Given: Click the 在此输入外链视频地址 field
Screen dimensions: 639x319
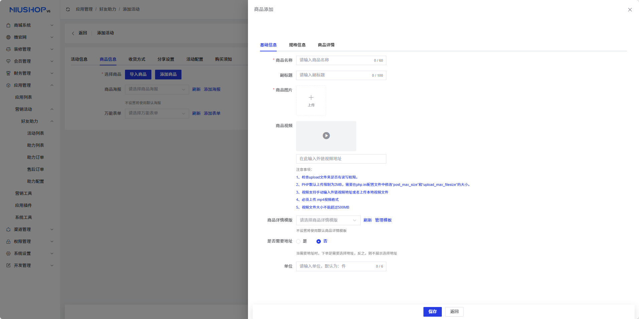Looking at the screenshot, I should (x=341, y=159).
